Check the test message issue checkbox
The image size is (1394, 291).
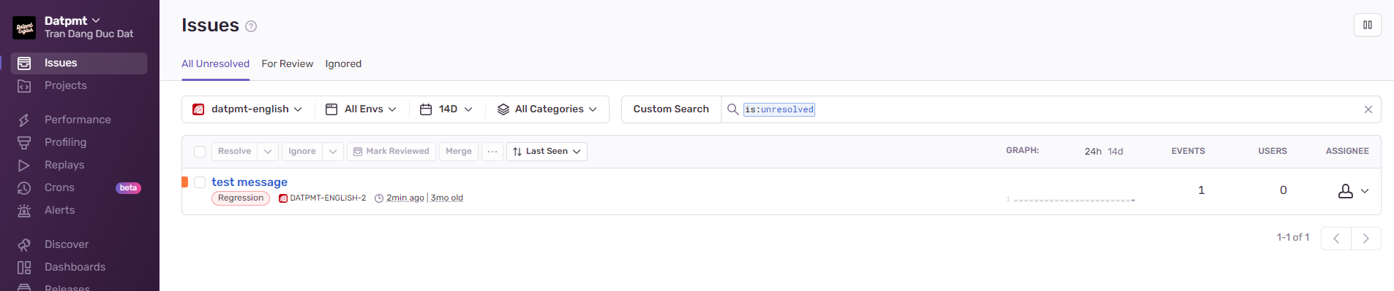click(x=200, y=182)
